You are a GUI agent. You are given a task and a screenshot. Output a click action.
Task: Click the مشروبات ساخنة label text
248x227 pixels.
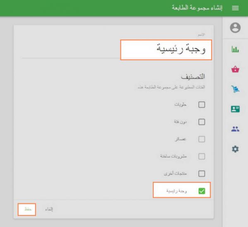click(x=173, y=156)
